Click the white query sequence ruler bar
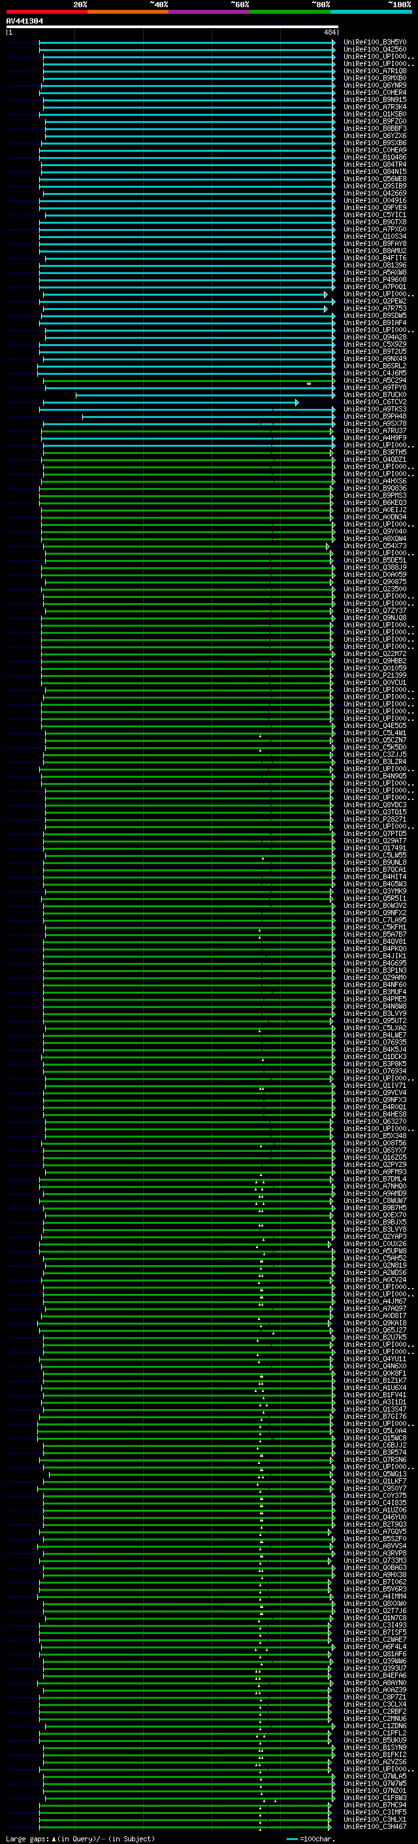The height and width of the screenshot is (1844, 418). [x=172, y=26]
